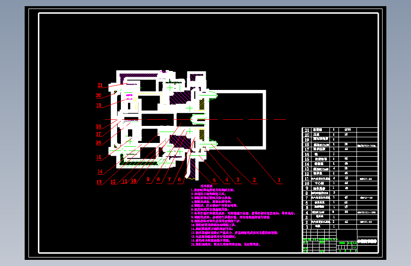Image resolution: width=411 pixels, height=266 pixels.
Task: Select the red callout number 7 in the drawing
Action: tap(169, 179)
